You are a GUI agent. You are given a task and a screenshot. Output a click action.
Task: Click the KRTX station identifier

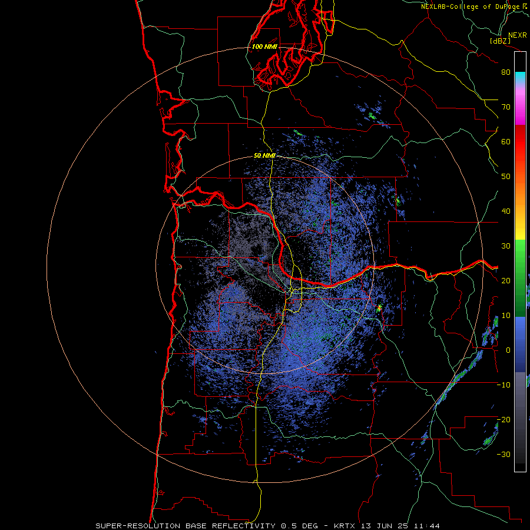pyautogui.click(x=344, y=526)
